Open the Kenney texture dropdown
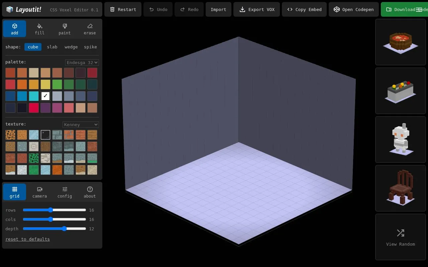Screen dimensions: 428x267 [x=81, y=124]
